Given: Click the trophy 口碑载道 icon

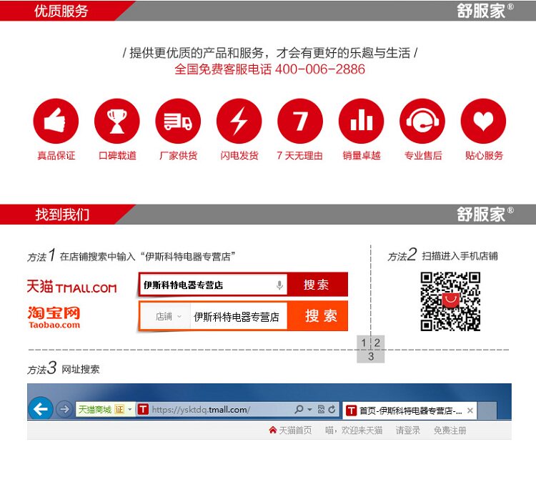Looking at the screenshot, I should click(117, 121).
